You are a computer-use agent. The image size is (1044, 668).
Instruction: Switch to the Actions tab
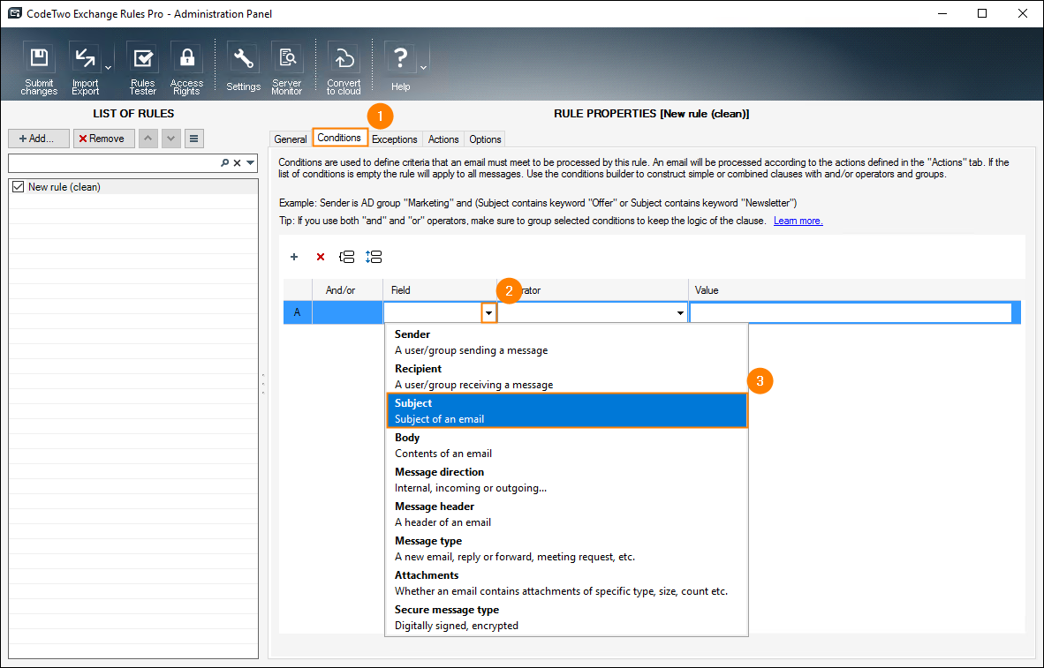(x=443, y=139)
